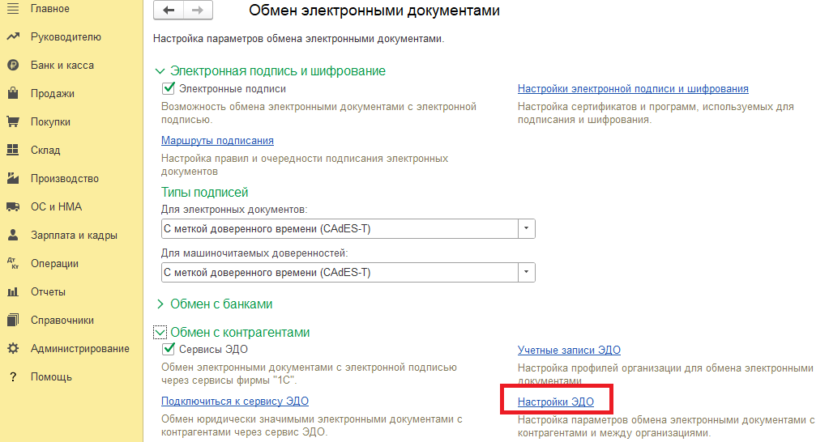Image resolution: width=829 pixels, height=442 pixels.
Task: Open dropdown arrow for Для электронных документов
Action: [x=526, y=228]
